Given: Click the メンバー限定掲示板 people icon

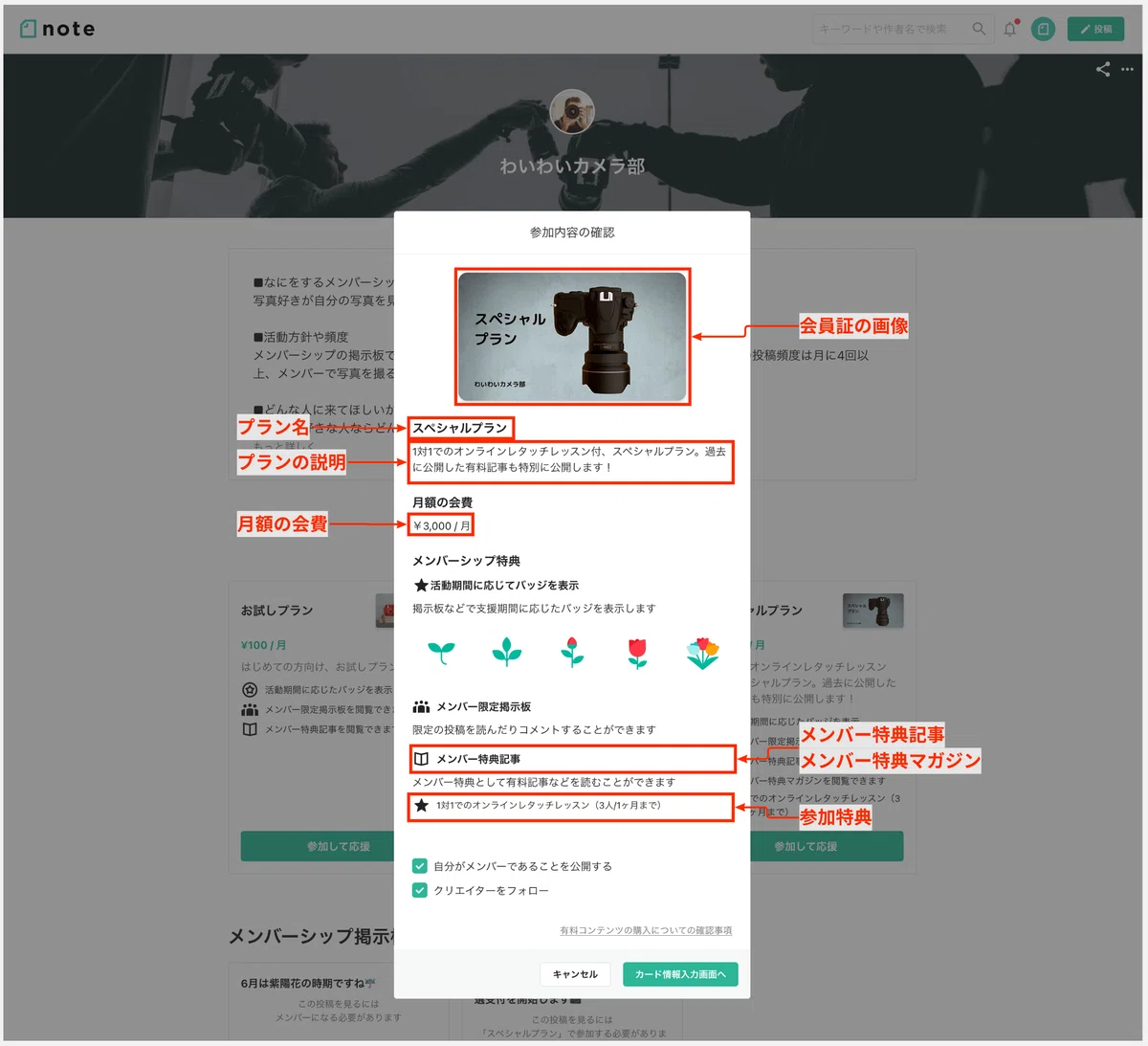Looking at the screenshot, I should point(421,706).
